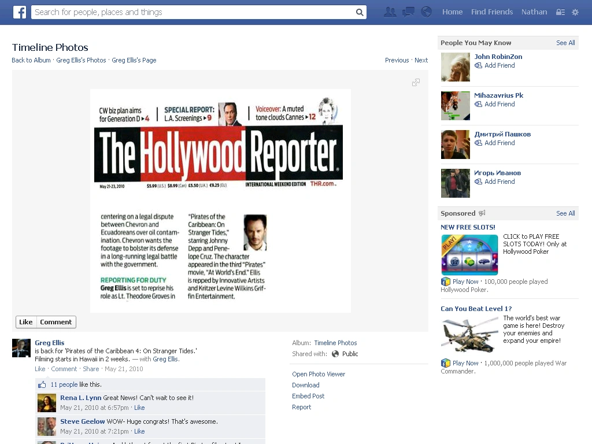Open Find Friends in top bar
The image size is (592, 444).
click(x=492, y=12)
